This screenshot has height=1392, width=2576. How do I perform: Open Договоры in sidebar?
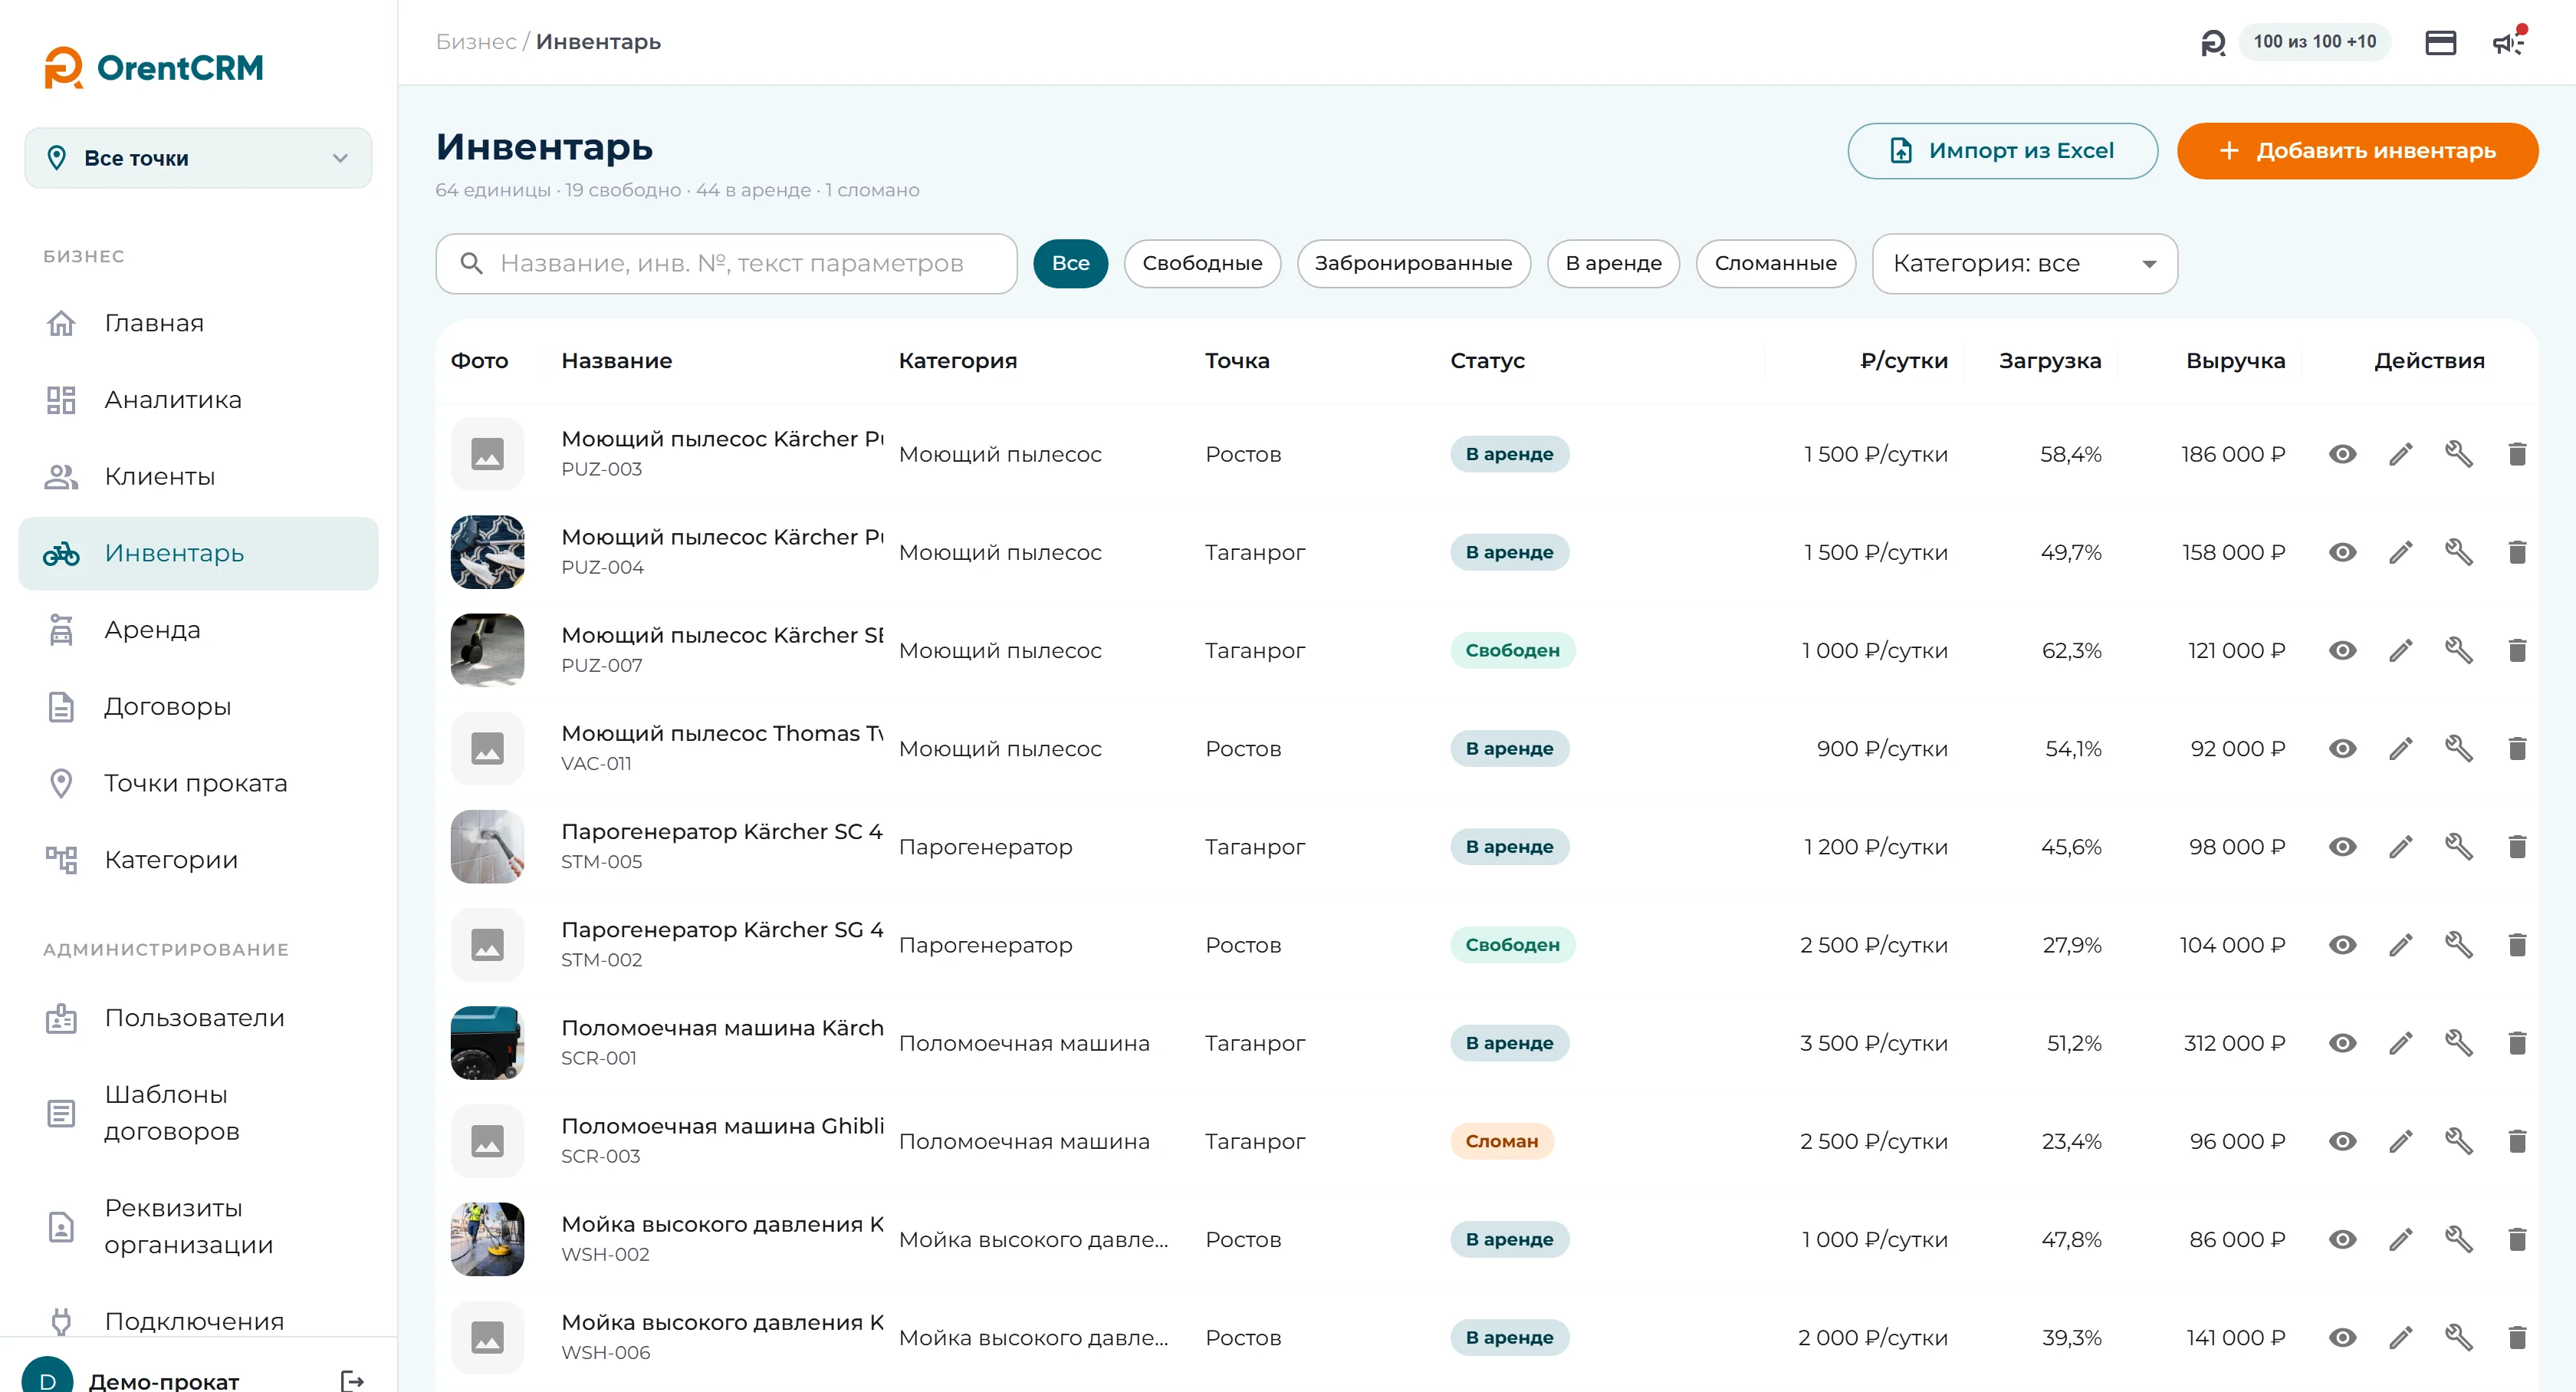point(198,706)
